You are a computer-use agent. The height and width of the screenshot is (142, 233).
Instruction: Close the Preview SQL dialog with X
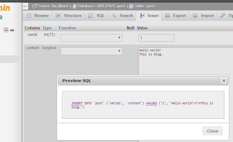point(223,80)
